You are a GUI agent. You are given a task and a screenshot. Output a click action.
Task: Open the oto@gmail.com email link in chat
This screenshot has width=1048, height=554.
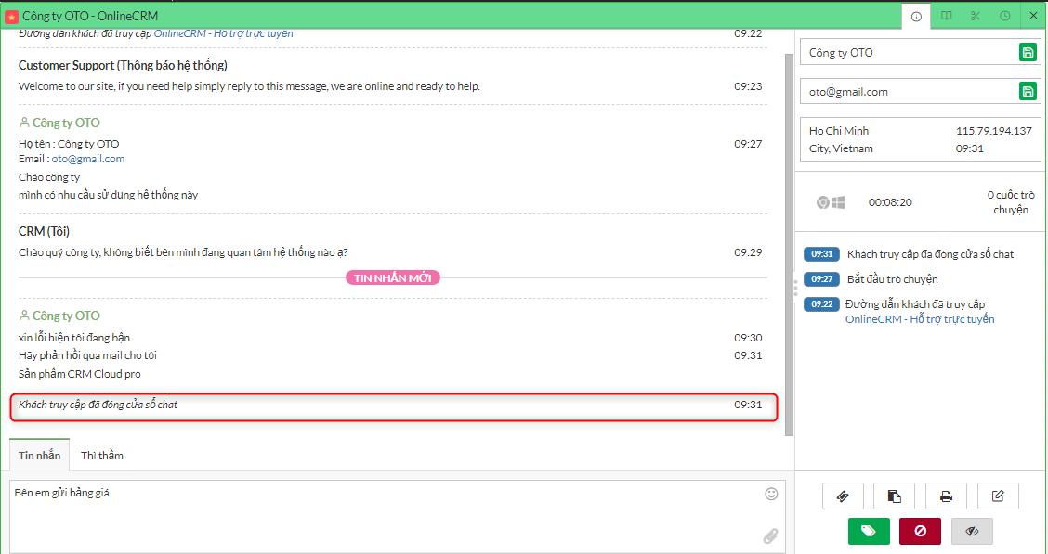(88, 159)
